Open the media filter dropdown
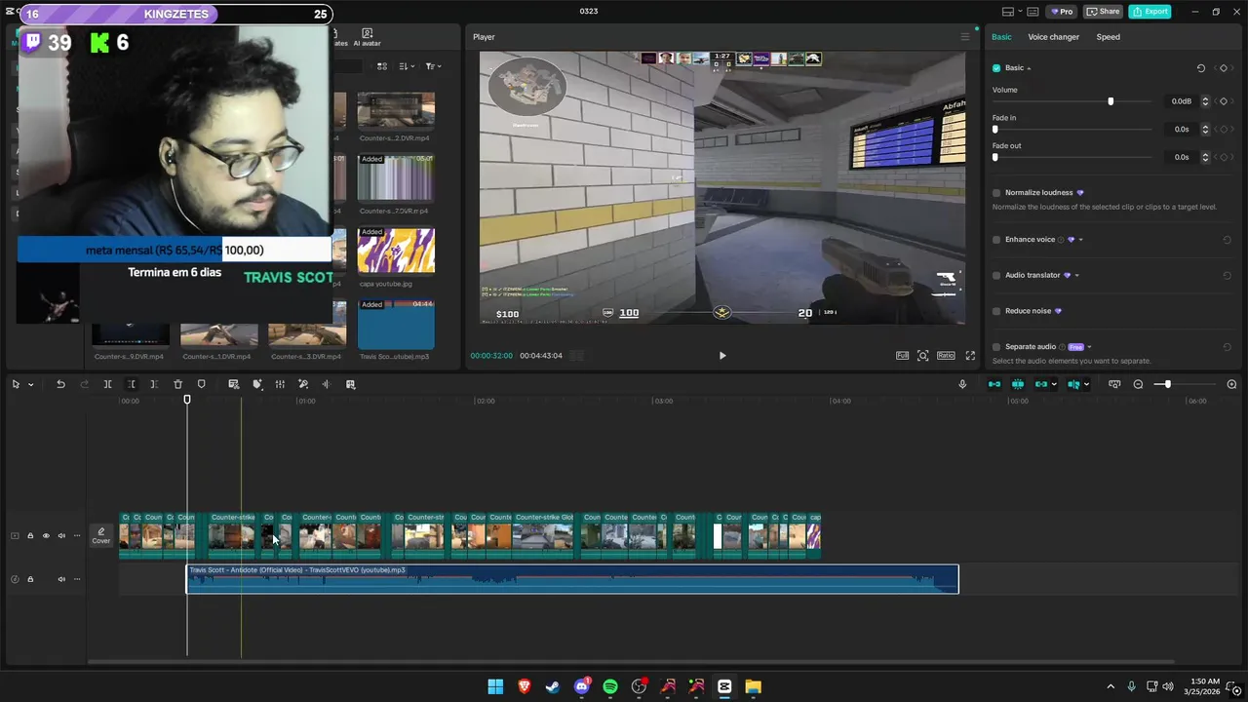 click(435, 66)
